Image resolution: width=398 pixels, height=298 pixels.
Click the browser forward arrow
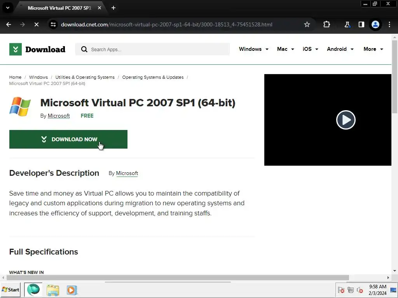(x=23, y=24)
